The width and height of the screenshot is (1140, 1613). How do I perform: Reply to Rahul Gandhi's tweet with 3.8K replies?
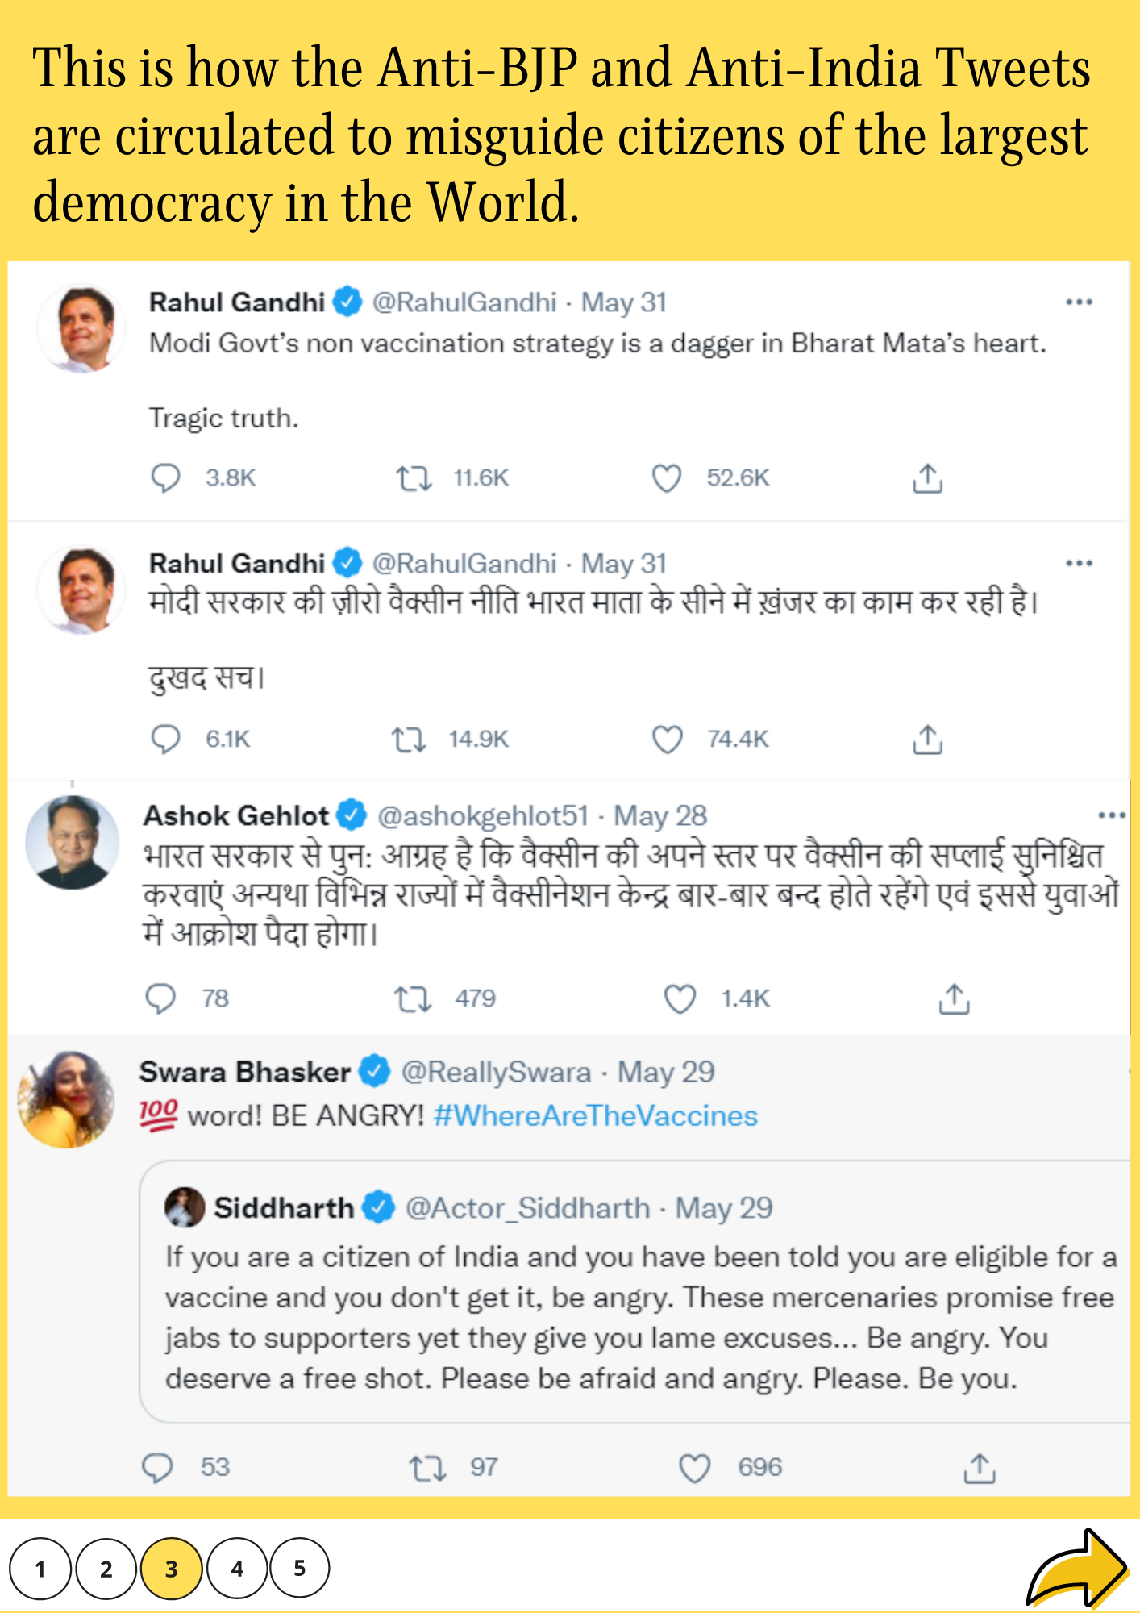click(x=165, y=478)
